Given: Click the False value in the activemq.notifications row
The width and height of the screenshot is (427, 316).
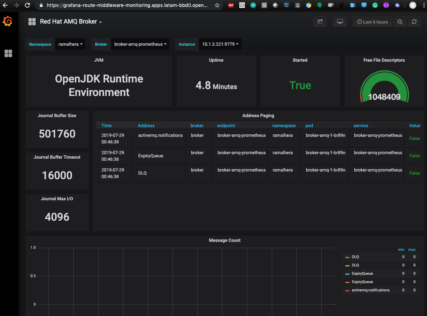Looking at the screenshot, I should 415,138.
